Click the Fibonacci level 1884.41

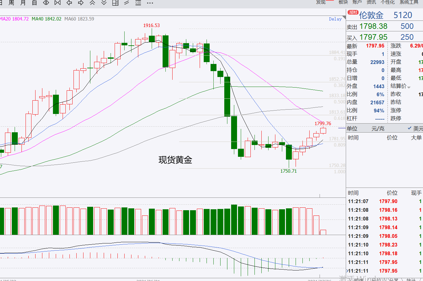pyautogui.click(x=337, y=52)
